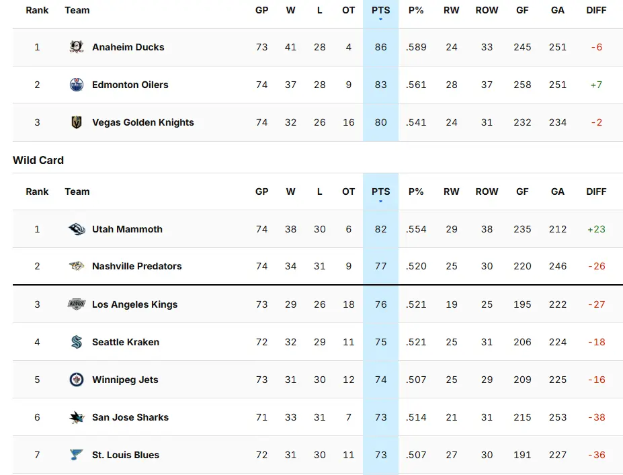Click the Edmonton Oilers logo icon
Viewport: 623px width, 475px height.
point(77,85)
